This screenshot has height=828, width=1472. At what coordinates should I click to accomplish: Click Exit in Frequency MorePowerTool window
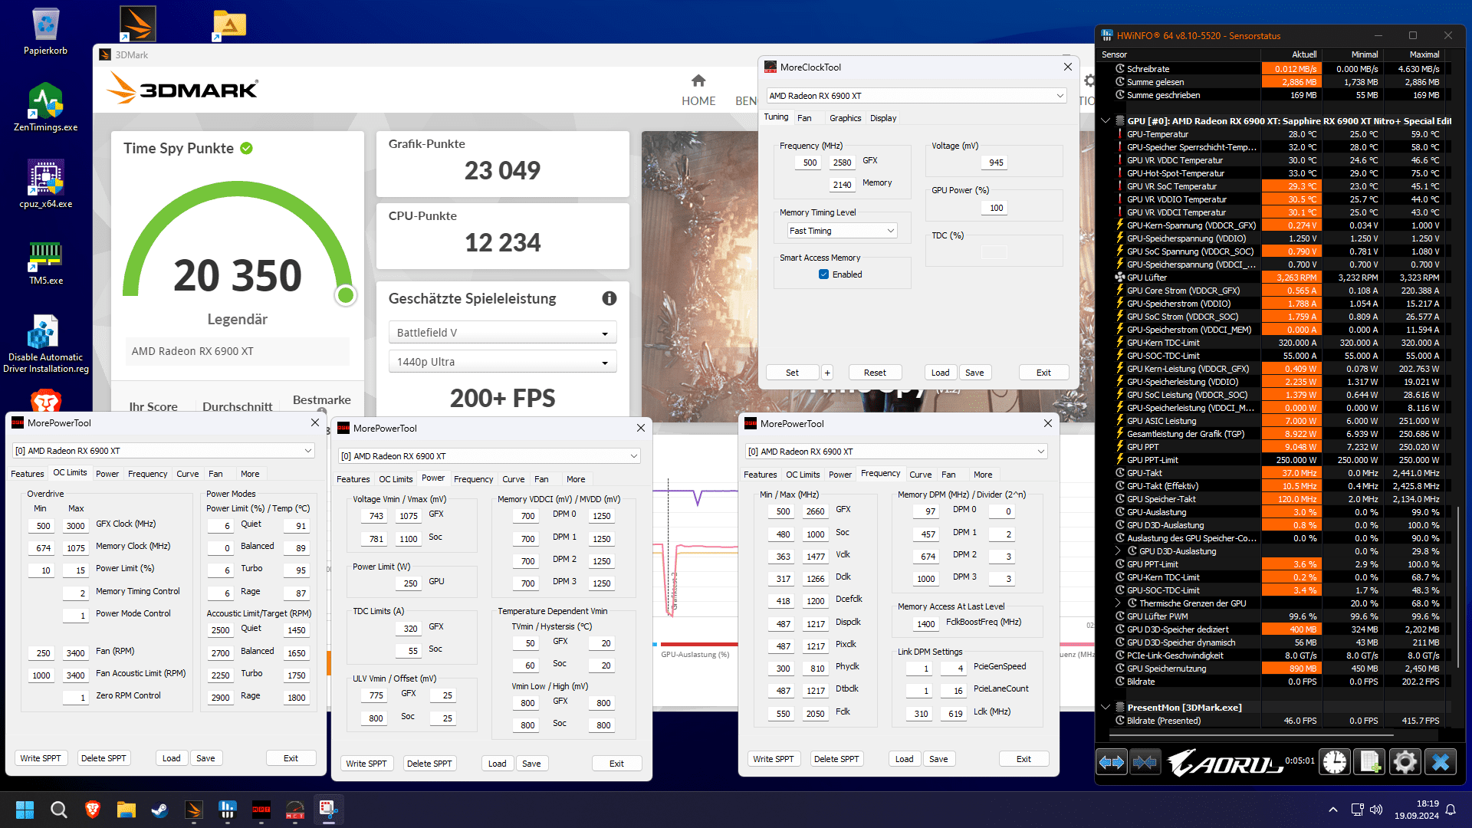pos(1024,759)
